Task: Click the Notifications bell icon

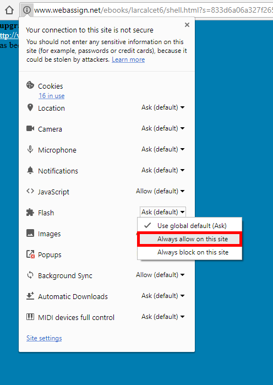Action: [x=30, y=170]
